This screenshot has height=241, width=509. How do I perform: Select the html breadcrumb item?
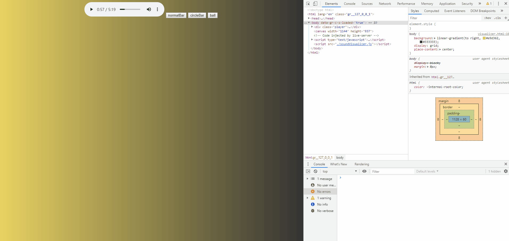pyautogui.click(x=319, y=158)
